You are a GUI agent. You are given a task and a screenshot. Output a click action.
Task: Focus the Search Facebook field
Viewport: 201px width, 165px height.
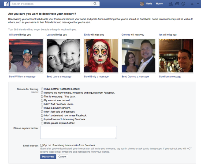coord(50,4)
